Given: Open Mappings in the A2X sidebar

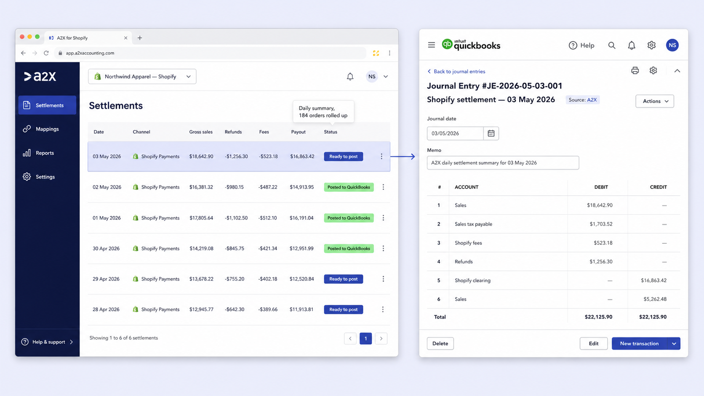Looking at the screenshot, I should [47, 129].
